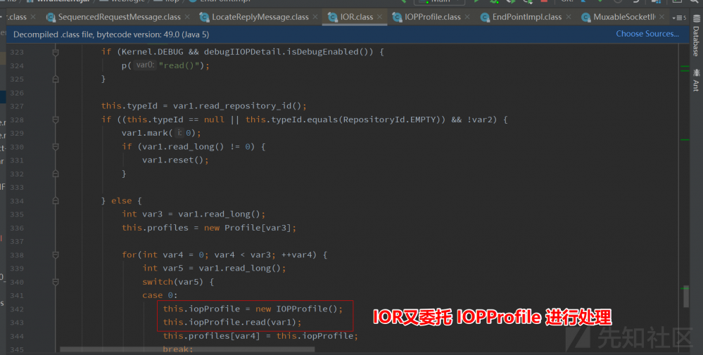Toggle the fold marker at line 332

pyautogui.click(x=56, y=174)
